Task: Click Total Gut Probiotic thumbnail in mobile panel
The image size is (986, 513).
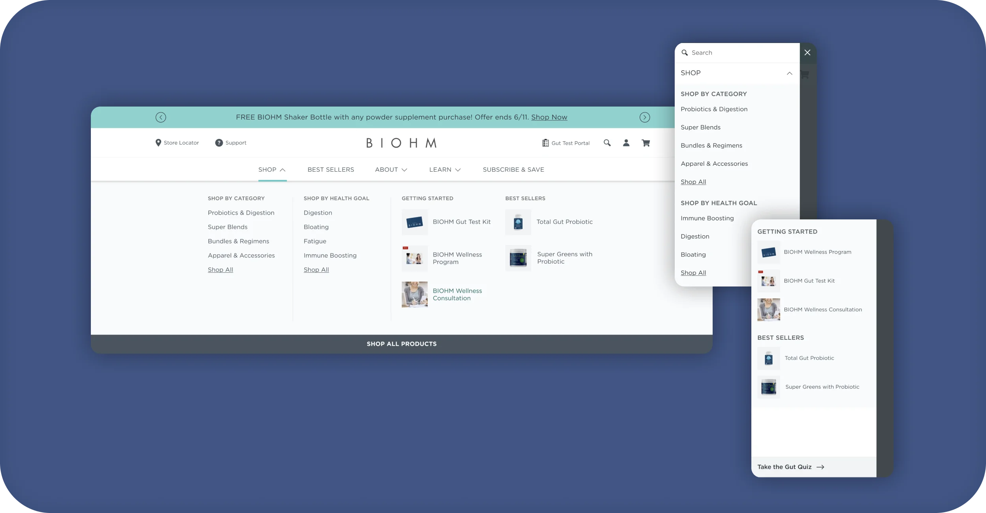Action: 768,358
